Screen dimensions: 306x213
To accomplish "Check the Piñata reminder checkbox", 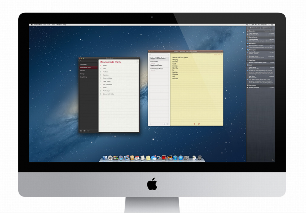I will point(101,88).
